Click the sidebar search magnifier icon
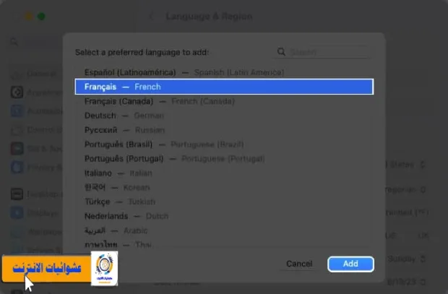448x294 pixels. point(14,42)
